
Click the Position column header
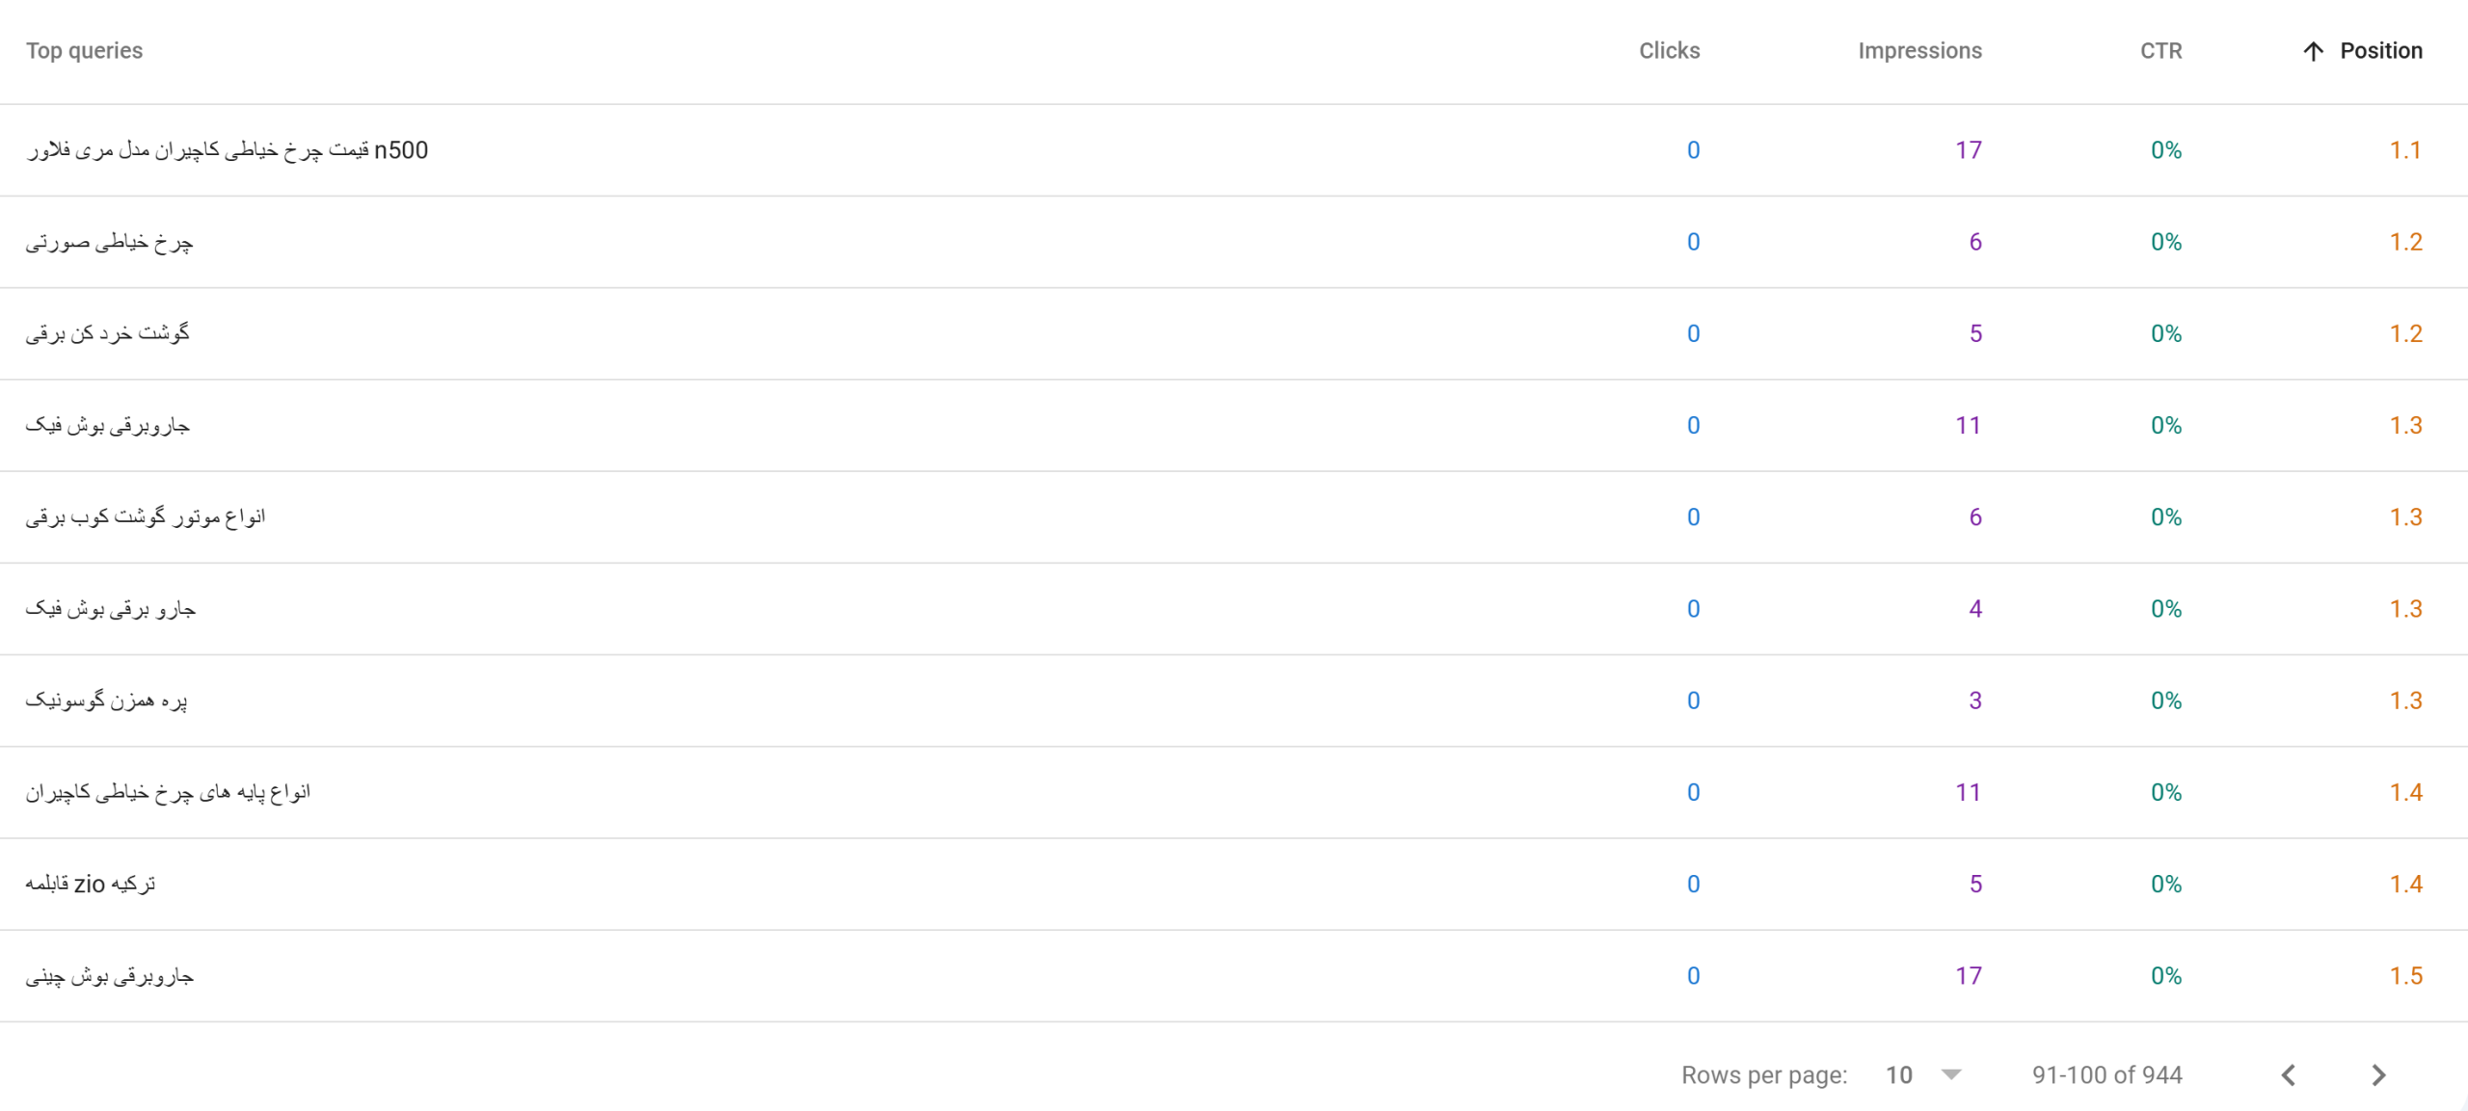(2380, 51)
